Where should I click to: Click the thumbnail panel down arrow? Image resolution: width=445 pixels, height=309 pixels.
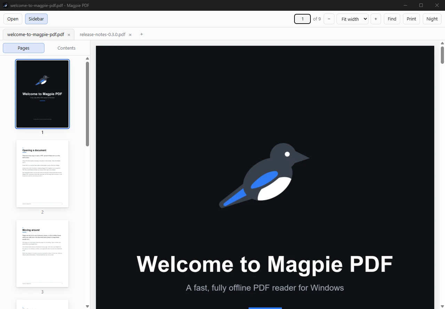(x=87, y=306)
